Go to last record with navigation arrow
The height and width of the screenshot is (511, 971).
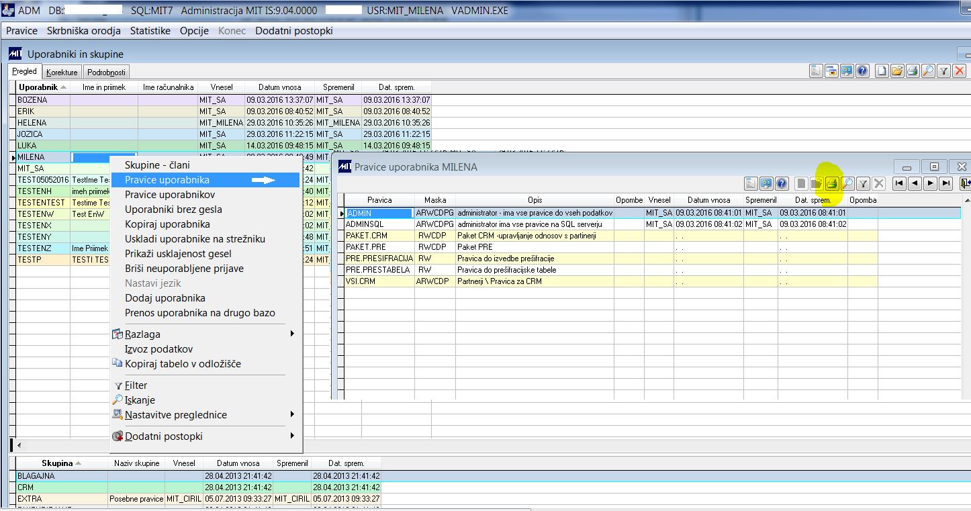[946, 183]
